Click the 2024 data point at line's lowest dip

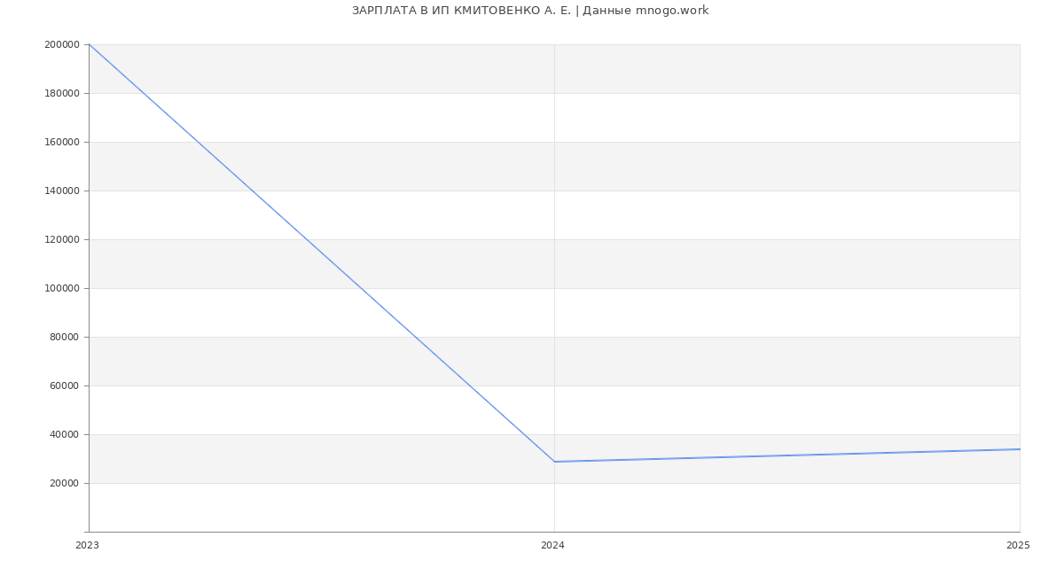[554, 462]
